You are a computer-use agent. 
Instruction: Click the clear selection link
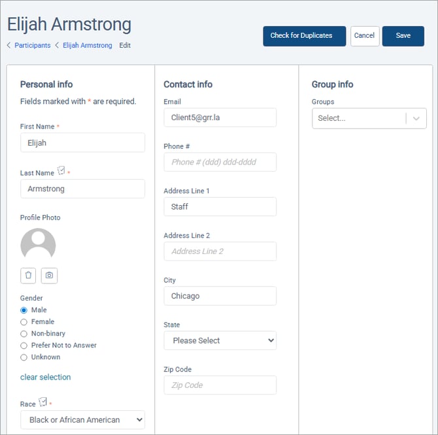pos(45,377)
